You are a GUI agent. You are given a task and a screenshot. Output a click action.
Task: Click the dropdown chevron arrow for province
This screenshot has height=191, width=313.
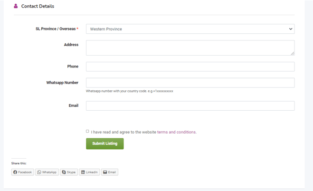pyautogui.click(x=291, y=29)
